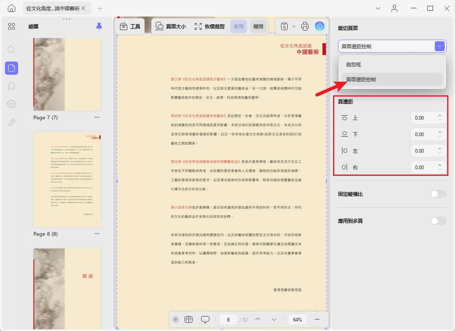455x331 pixels.
Task: Select 頁面邊距控制 option in list
Action: (392, 79)
